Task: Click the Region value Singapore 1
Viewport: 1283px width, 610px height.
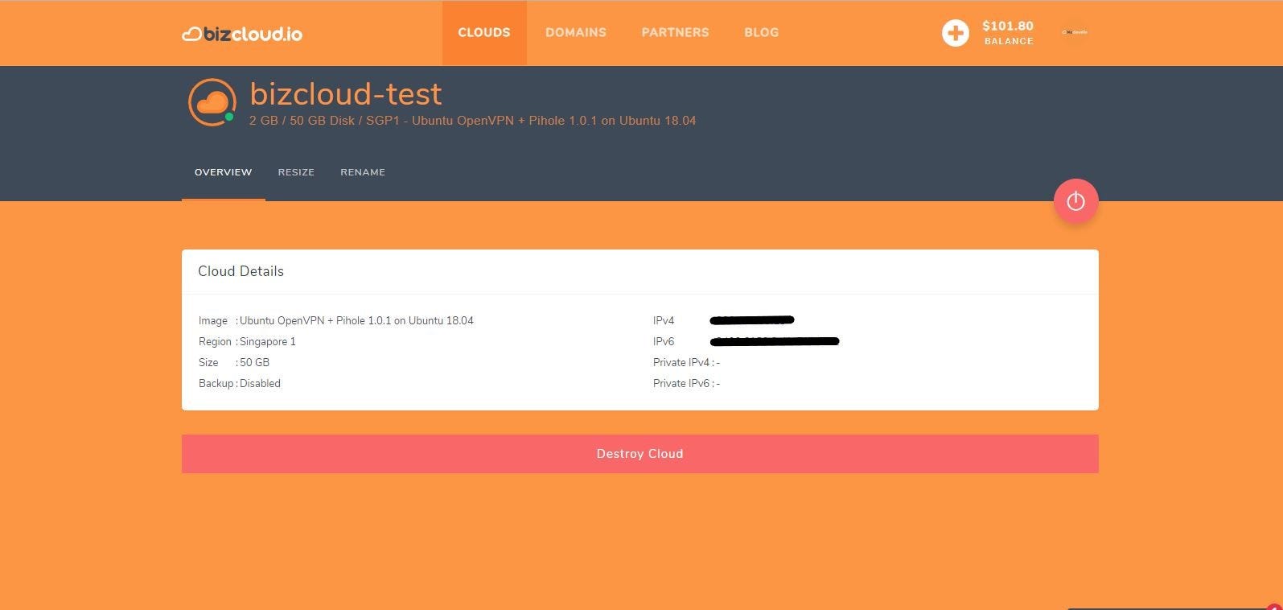Action: point(268,341)
